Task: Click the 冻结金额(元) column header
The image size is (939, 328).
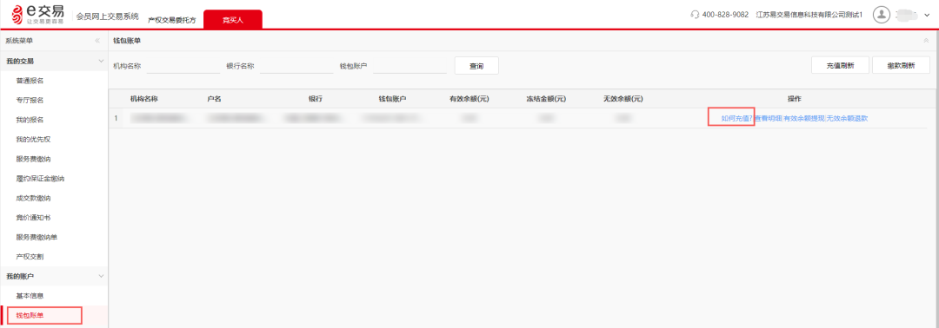Action: 545,99
